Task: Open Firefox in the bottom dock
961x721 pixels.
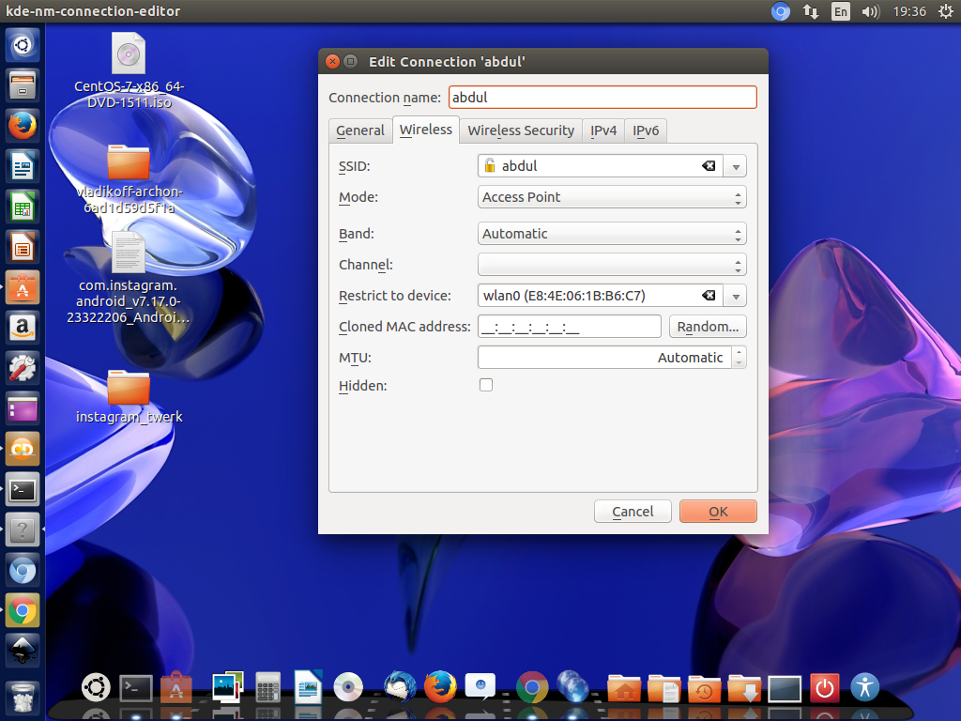Action: (441, 686)
